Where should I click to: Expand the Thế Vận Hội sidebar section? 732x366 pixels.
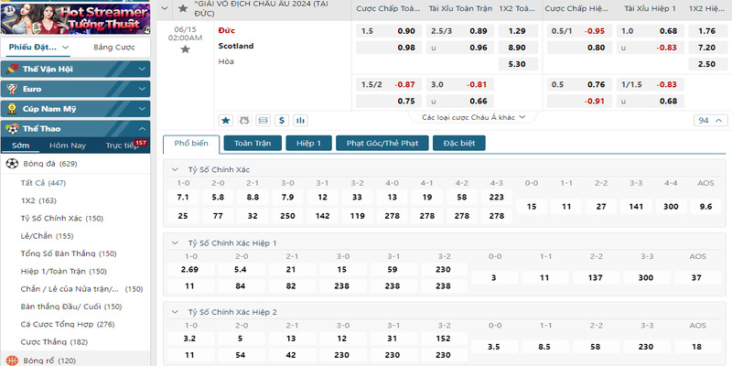76,70
